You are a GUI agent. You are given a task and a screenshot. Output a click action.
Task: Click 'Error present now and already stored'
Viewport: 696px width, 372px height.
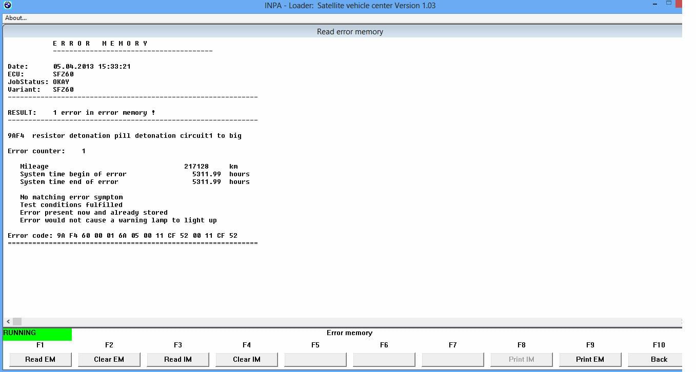pos(94,213)
